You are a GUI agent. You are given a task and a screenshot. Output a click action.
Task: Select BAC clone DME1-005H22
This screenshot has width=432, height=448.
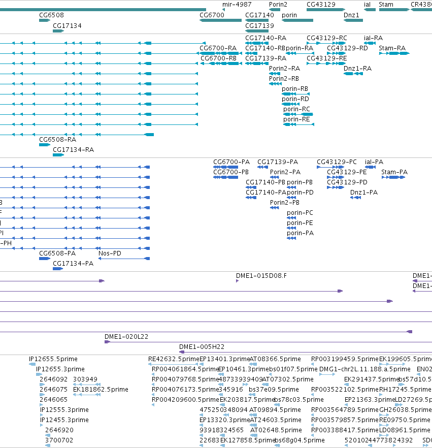[306, 352]
